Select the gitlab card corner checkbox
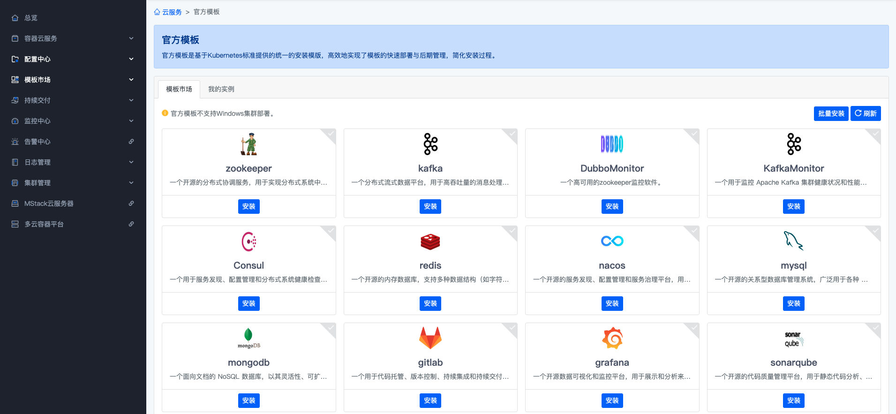 pos(512,328)
